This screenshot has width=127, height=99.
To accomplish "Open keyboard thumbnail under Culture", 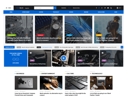I will click(x=76, y=83).
